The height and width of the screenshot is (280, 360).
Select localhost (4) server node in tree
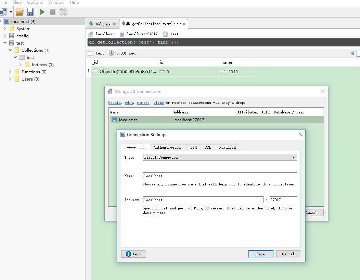pos(43,21)
